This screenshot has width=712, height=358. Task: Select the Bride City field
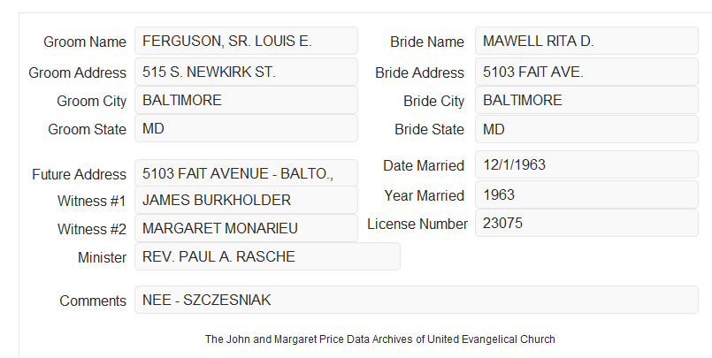[x=586, y=100]
